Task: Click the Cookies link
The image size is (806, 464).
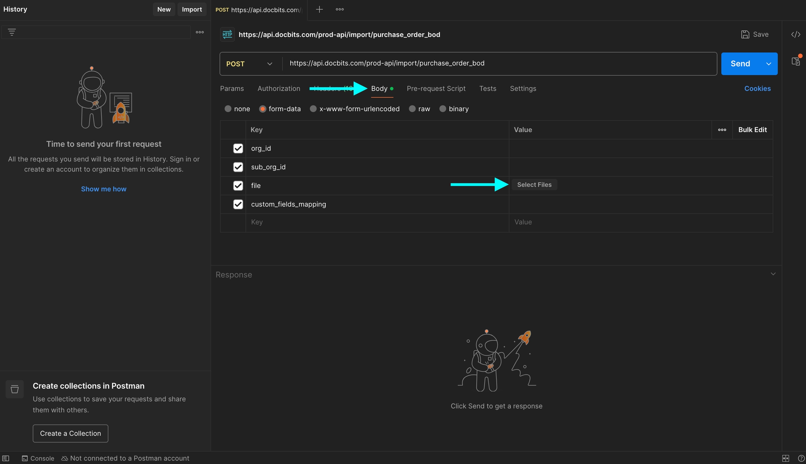Action: [757, 89]
